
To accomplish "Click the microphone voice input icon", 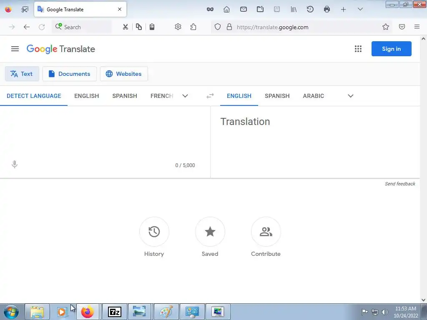I will coord(15,164).
